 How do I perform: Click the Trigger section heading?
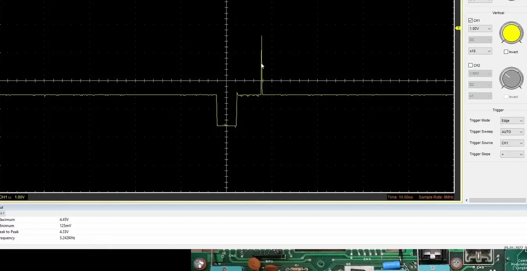(498, 110)
